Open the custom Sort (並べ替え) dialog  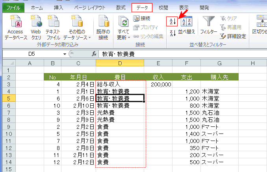[x=186, y=25]
